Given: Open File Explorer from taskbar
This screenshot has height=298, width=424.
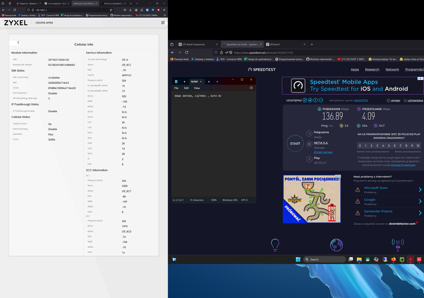Looking at the screenshot, I should pos(359,259).
